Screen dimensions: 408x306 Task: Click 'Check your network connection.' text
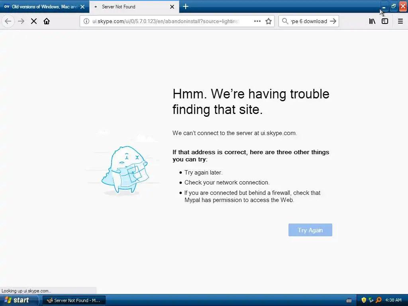tap(227, 182)
